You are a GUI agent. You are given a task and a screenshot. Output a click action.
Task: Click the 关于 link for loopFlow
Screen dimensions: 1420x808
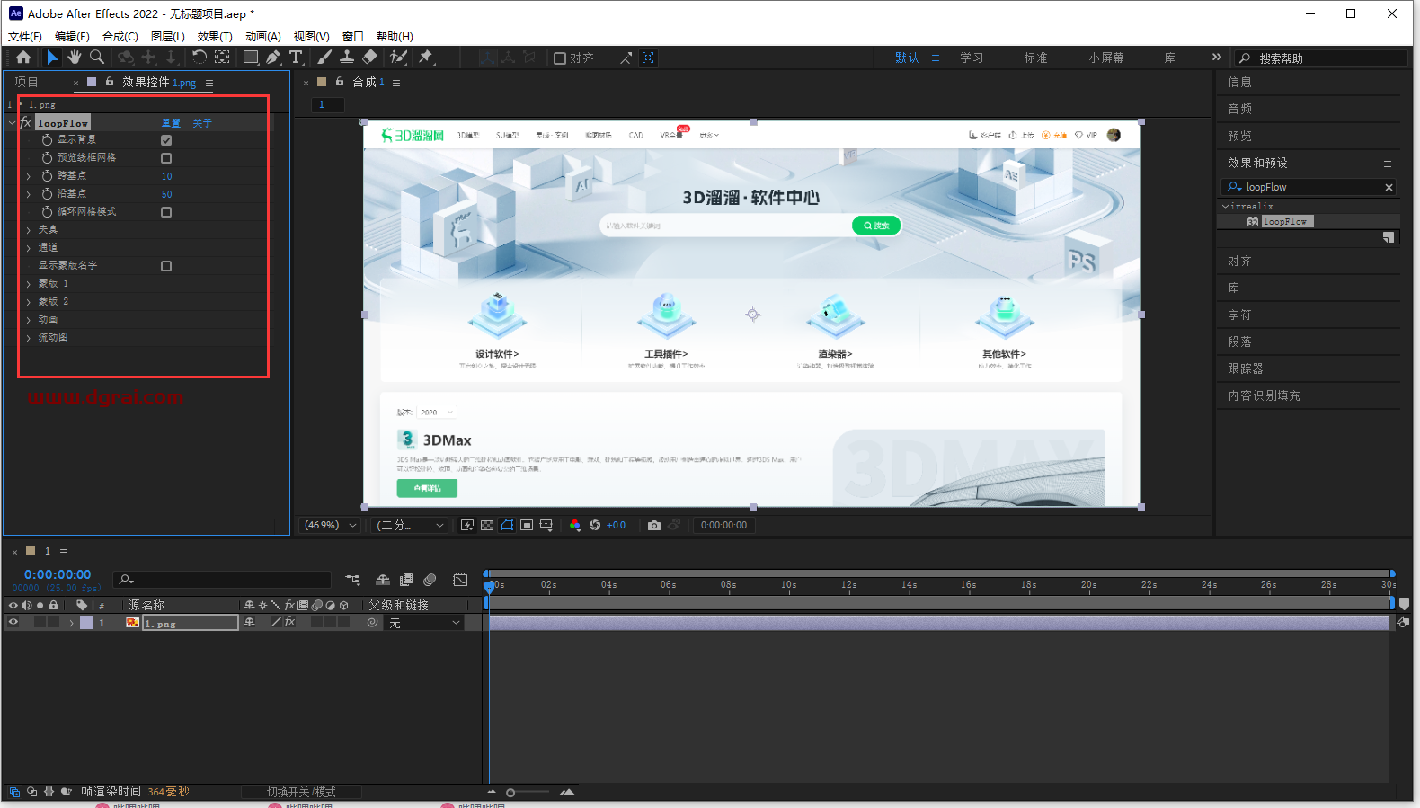pos(202,123)
